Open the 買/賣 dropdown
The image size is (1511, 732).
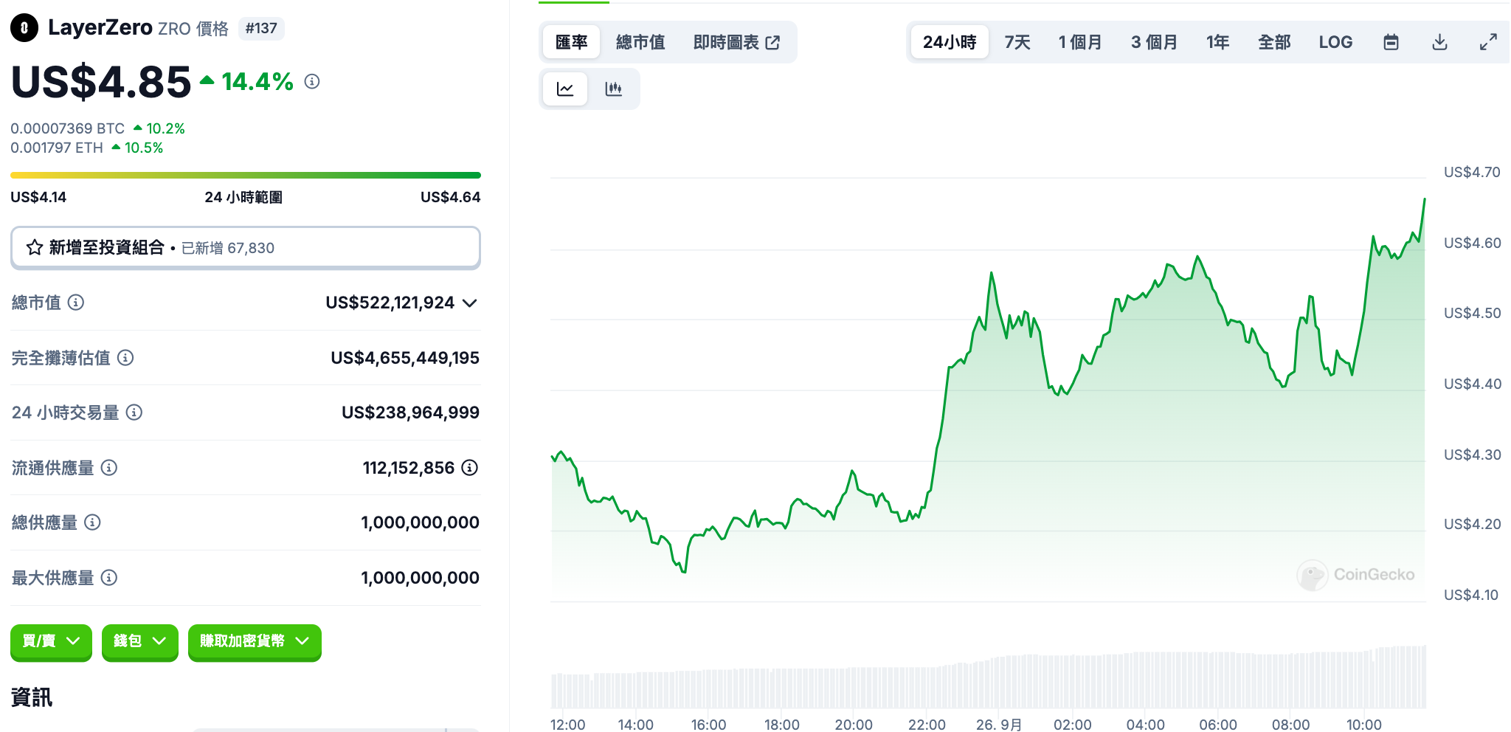[x=51, y=641]
